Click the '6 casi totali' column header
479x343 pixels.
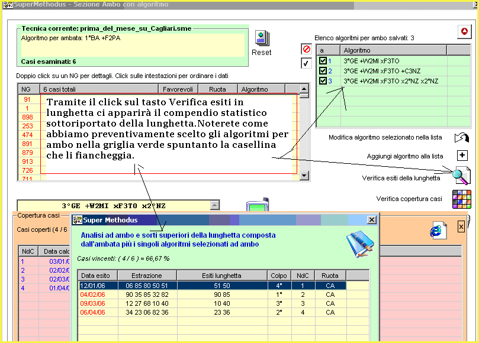[99, 89]
